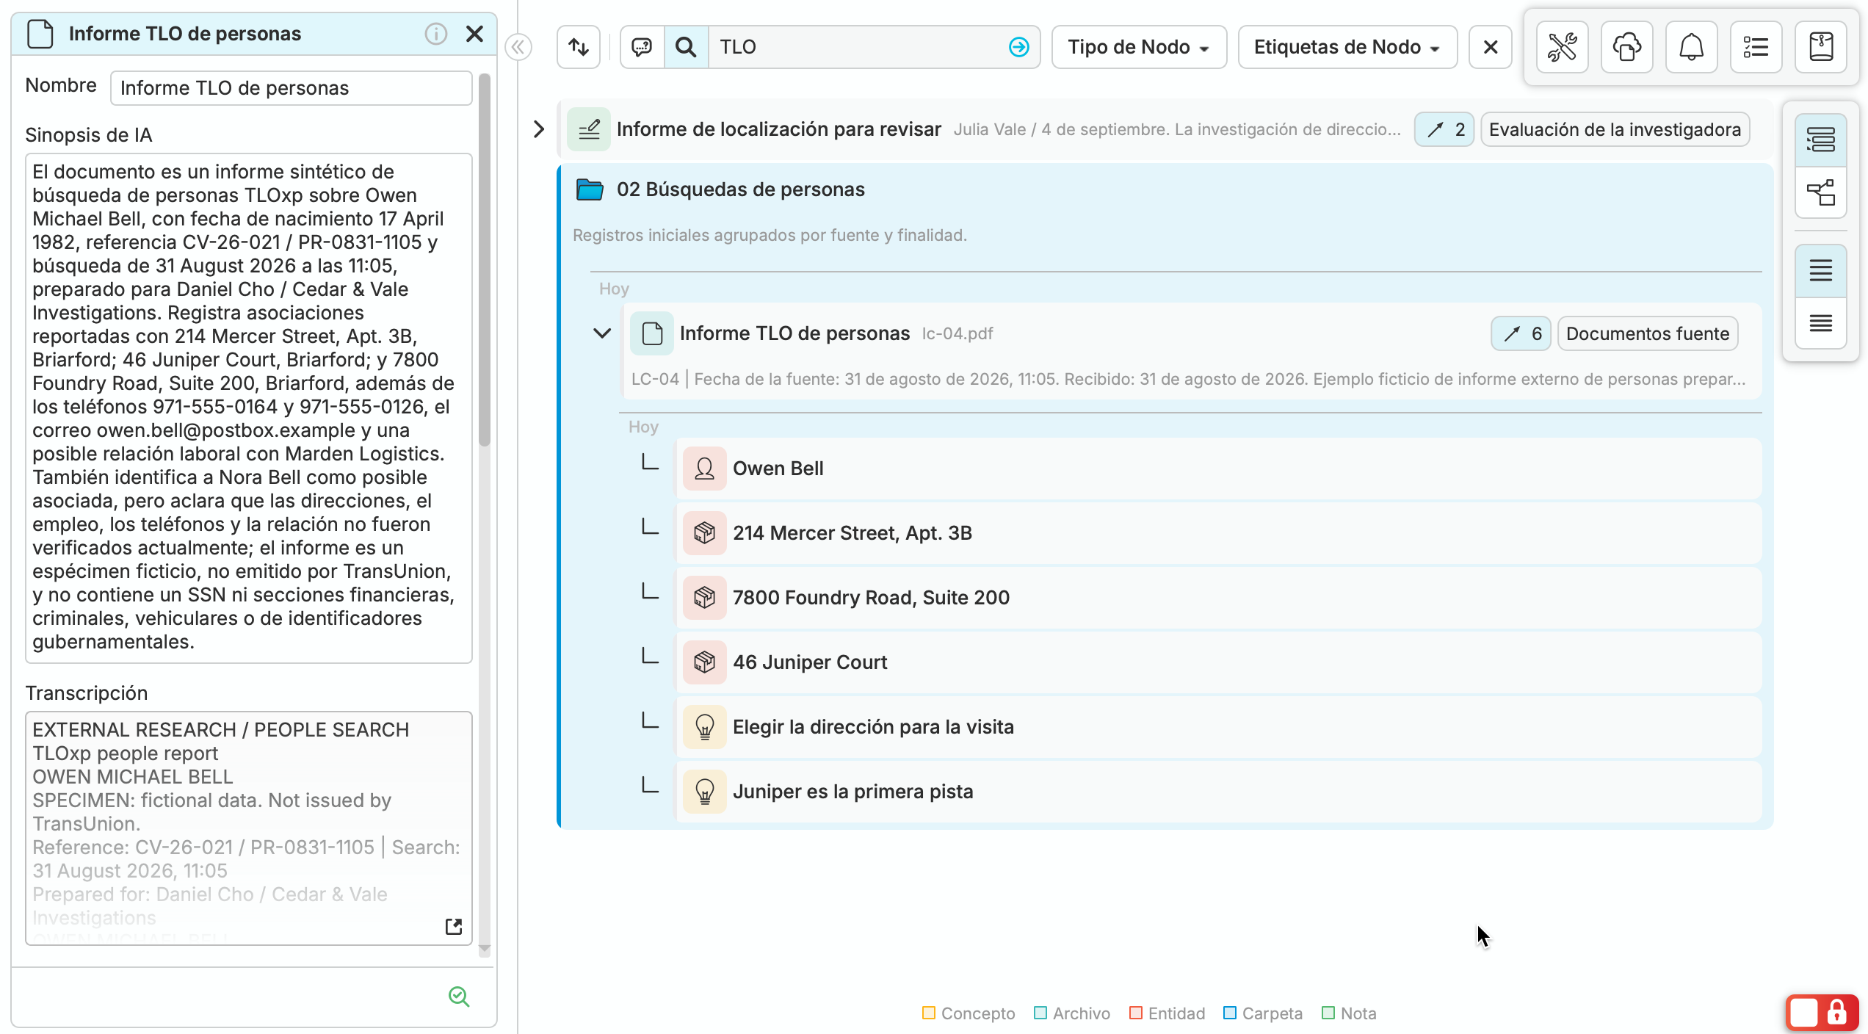Image resolution: width=1868 pixels, height=1034 pixels.
Task: Click the links count 2 badge
Action: pyautogui.click(x=1444, y=129)
